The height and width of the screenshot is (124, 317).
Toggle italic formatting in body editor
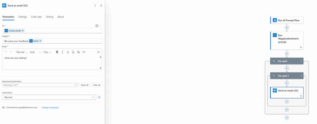coord(63,52)
